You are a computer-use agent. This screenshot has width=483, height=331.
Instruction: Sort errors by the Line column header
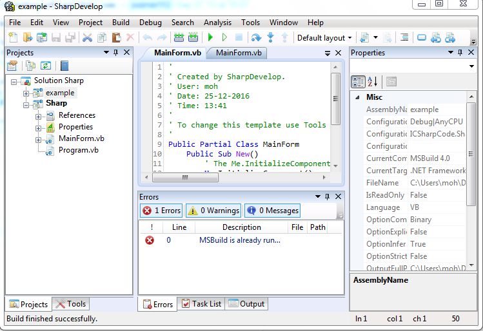point(179,227)
